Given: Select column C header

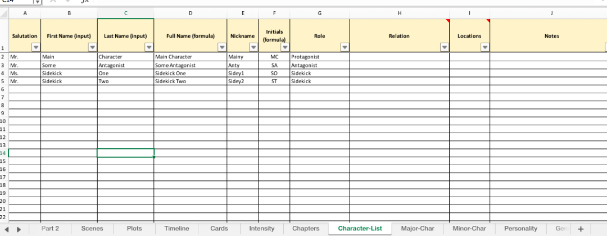Looking at the screenshot, I should 125,13.
